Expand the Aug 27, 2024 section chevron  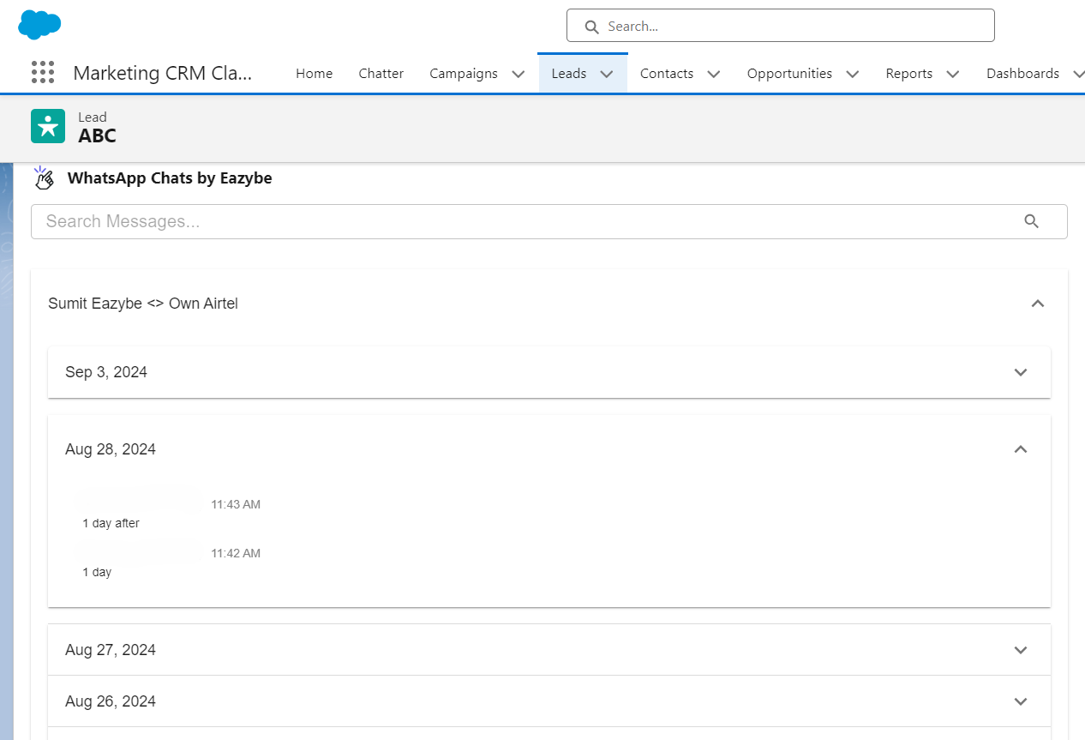pyautogui.click(x=1021, y=650)
